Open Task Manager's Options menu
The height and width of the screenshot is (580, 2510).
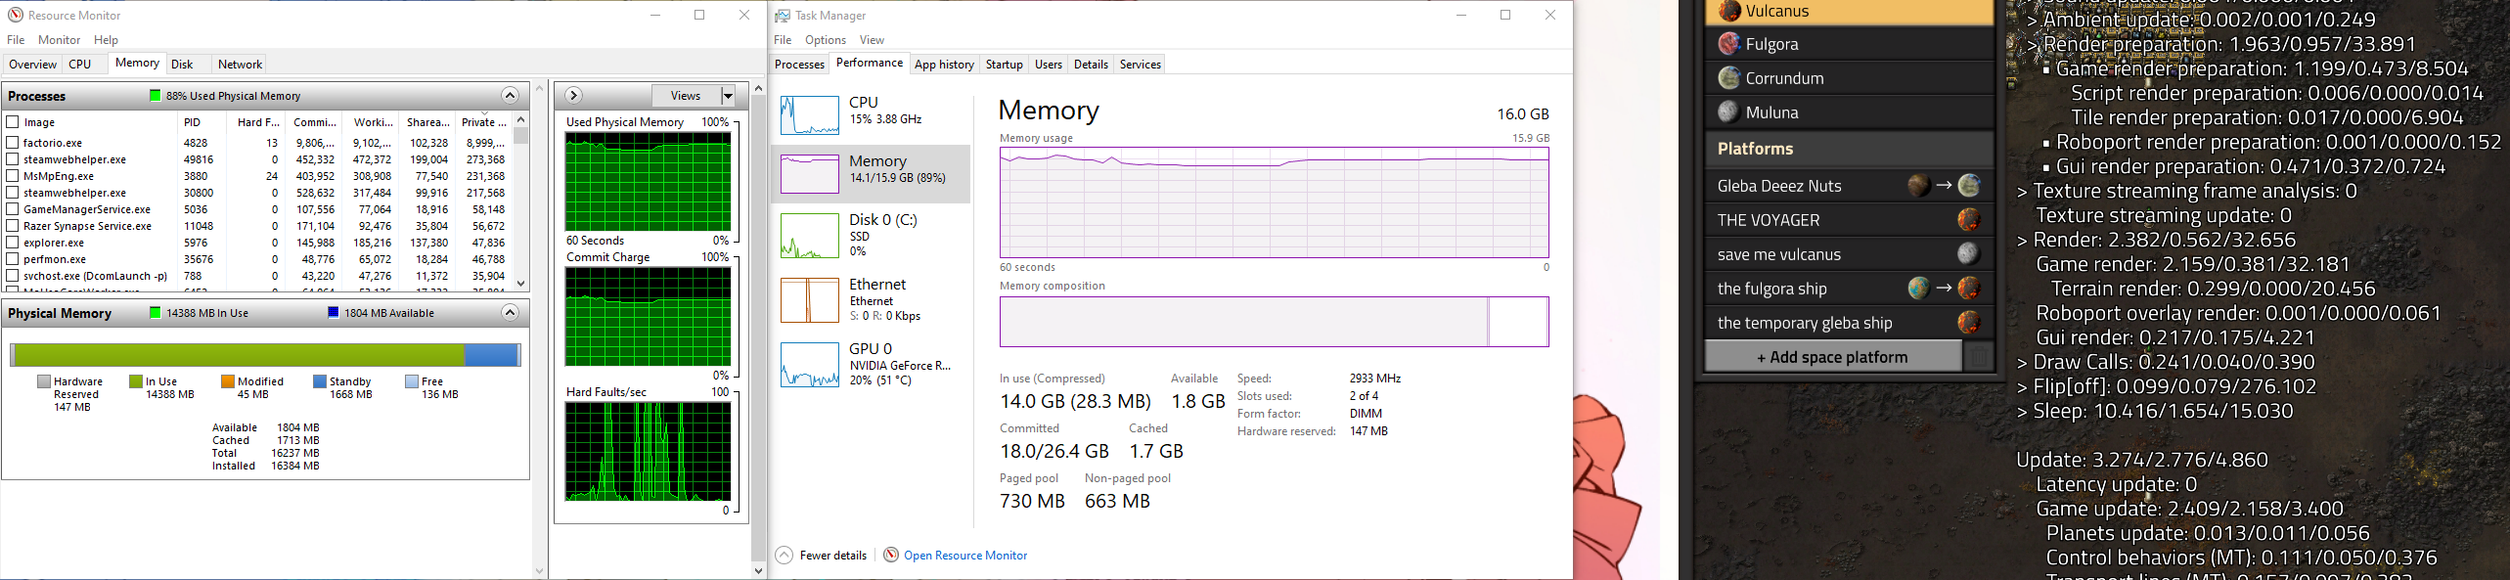826,40
